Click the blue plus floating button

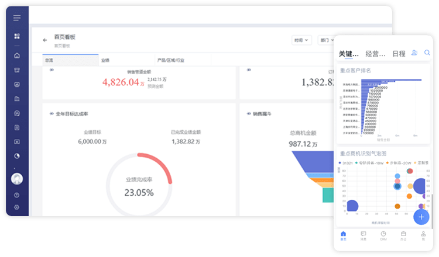421,217
